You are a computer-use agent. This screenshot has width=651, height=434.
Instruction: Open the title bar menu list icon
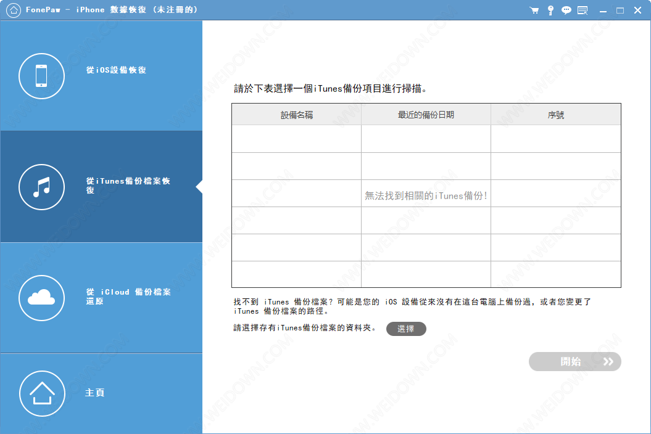point(583,10)
